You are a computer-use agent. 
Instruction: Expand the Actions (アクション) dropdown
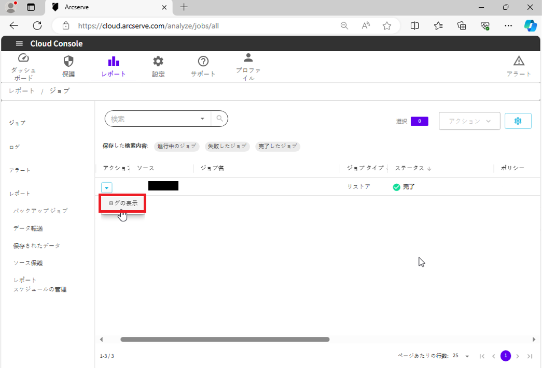click(x=469, y=121)
